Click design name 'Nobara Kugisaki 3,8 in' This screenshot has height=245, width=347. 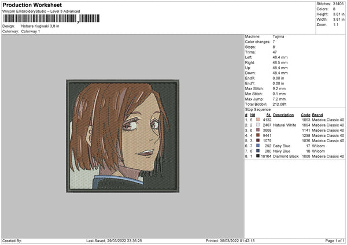[40, 26]
